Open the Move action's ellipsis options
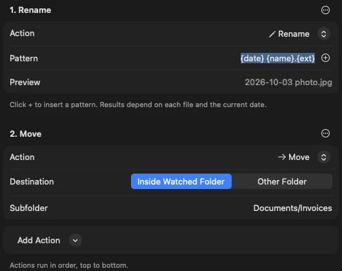Image resolution: width=342 pixels, height=271 pixels. pos(325,134)
